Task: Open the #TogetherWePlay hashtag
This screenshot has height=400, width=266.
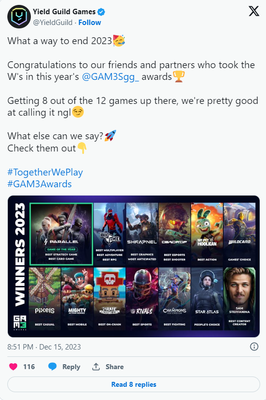Action: point(45,172)
